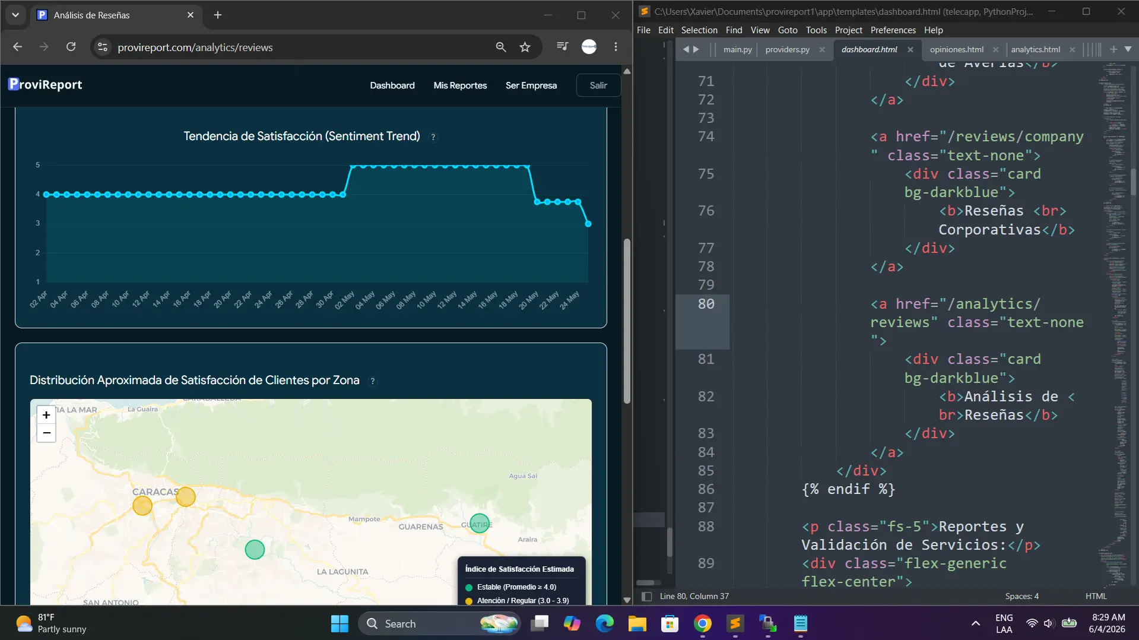Switch to the analytics.html tab
The width and height of the screenshot is (1139, 640).
tap(1035, 49)
